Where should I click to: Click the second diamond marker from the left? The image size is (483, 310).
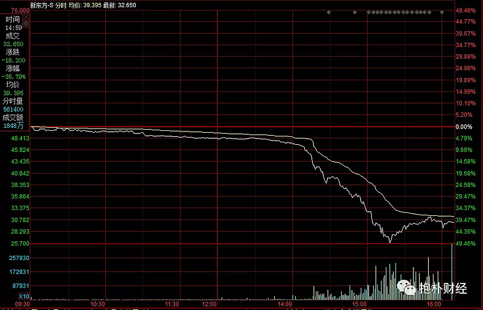point(354,11)
